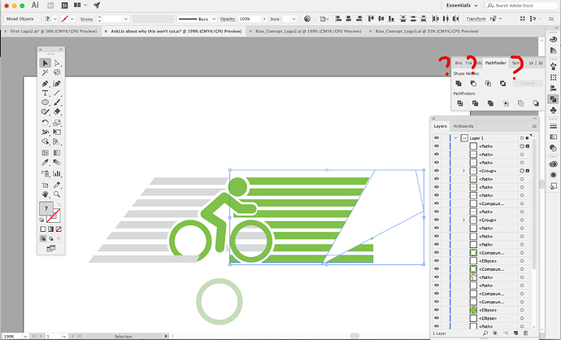Open the Recolor Artwork wheel icon
The width and height of the screenshot is (561, 340).
307,19
